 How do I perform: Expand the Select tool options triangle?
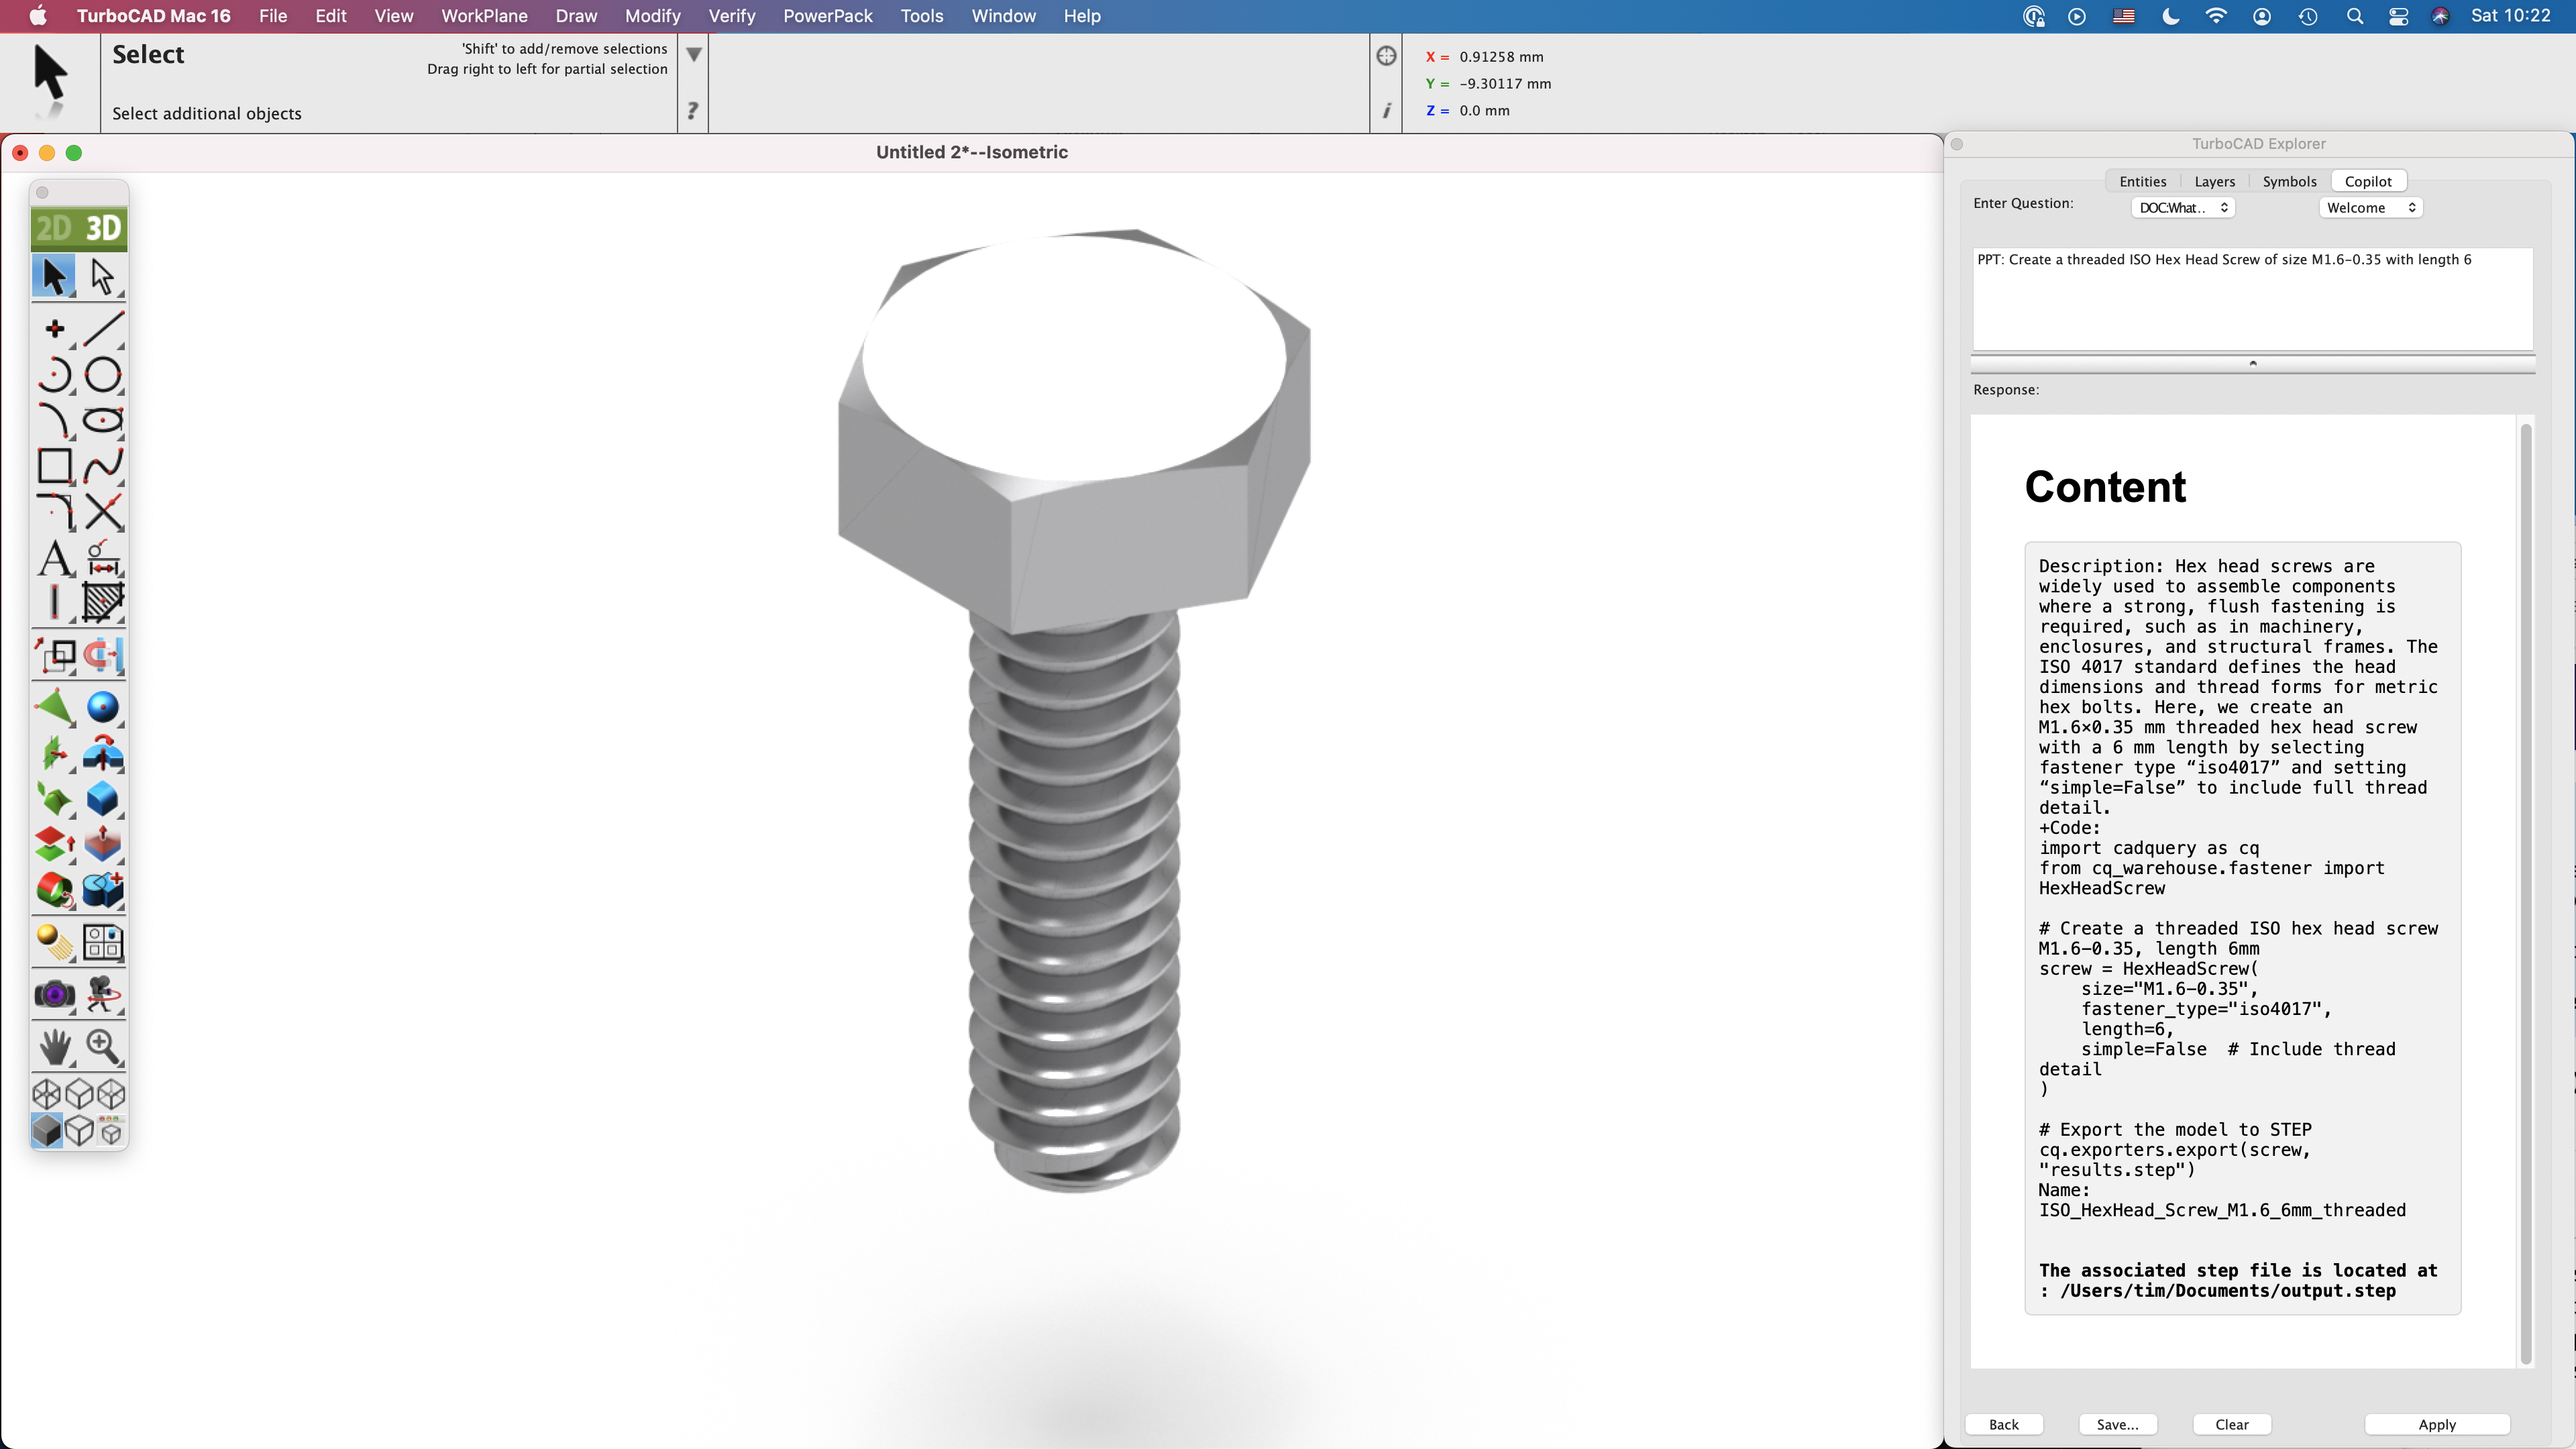[x=694, y=54]
